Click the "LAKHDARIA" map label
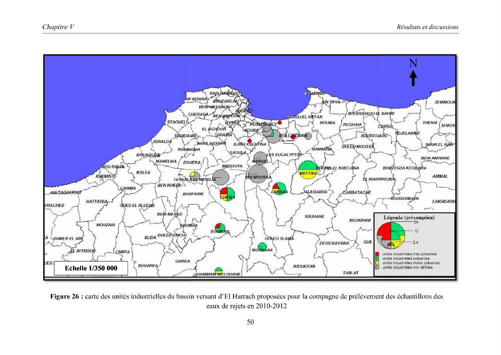This screenshot has height=355, width=501. [x=444, y=201]
